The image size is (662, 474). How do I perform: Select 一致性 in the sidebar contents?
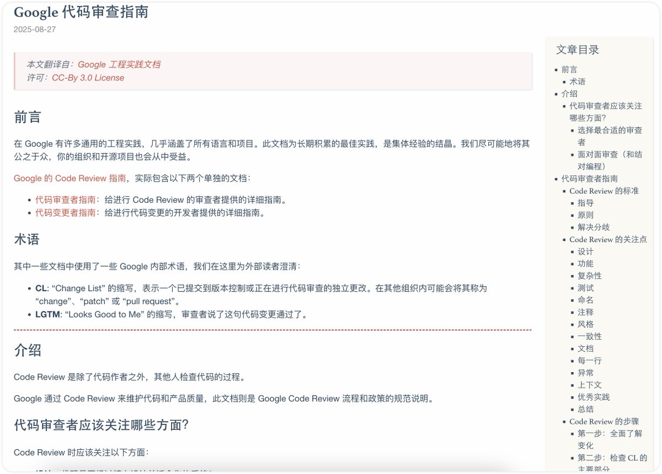pyautogui.click(x=590, y=336)
